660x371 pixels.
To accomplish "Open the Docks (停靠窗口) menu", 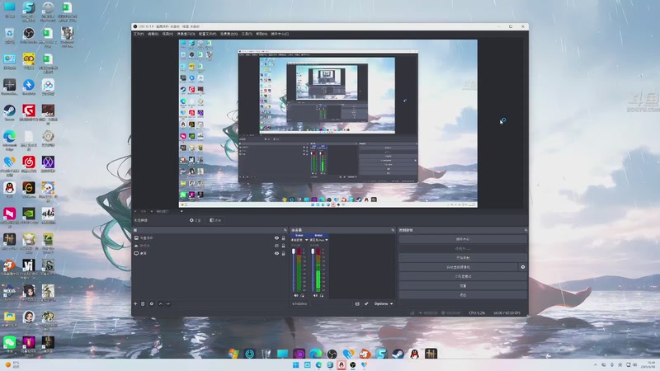I will (x=186, y=34).
